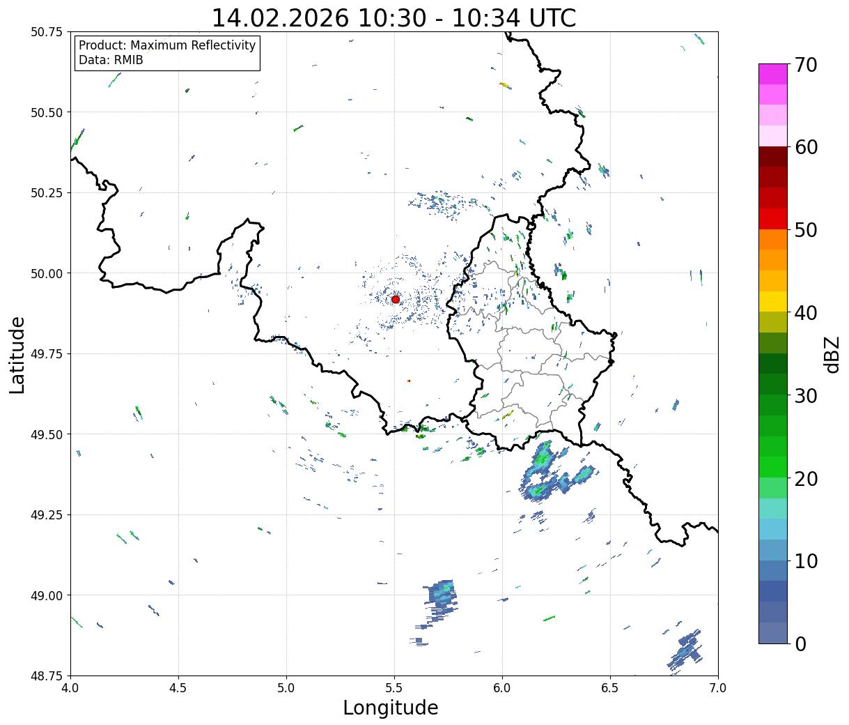Click the red radar location marker

pos(396,299)
